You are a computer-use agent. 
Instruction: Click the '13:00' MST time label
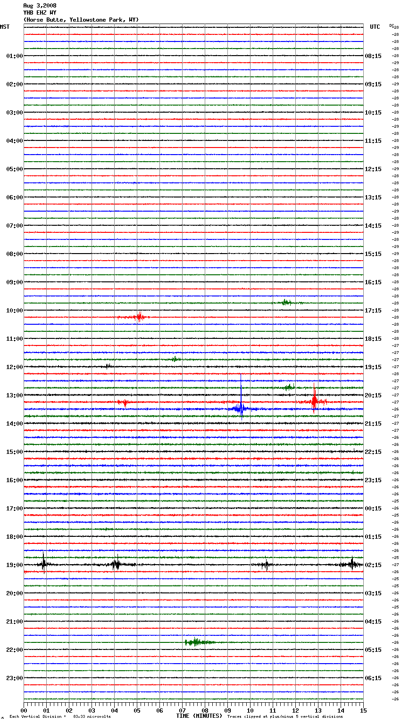click(14, 395)
